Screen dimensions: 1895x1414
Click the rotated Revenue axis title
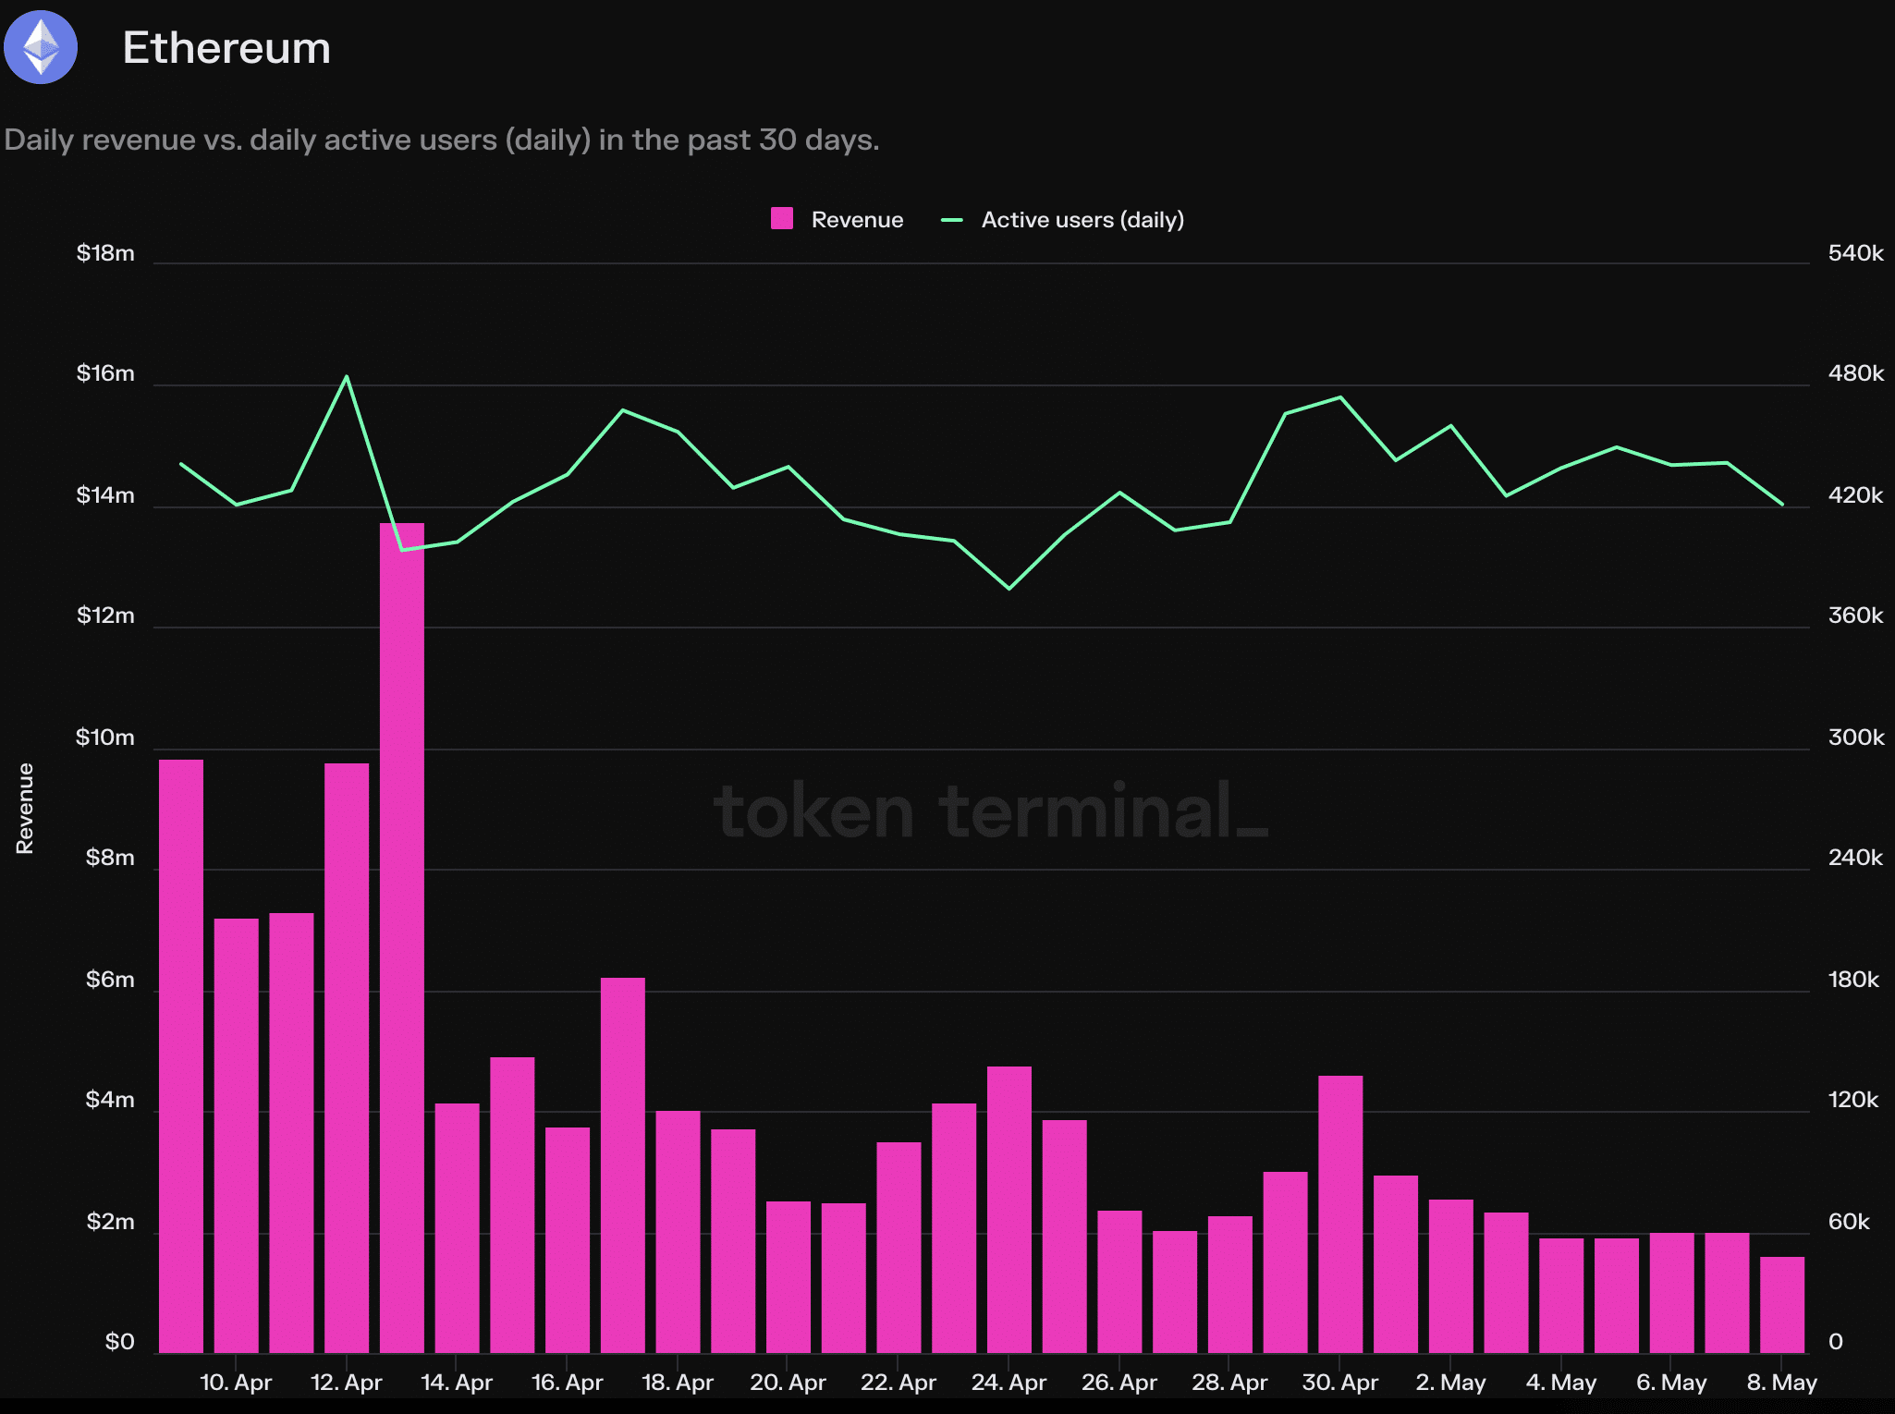[25, 808]
